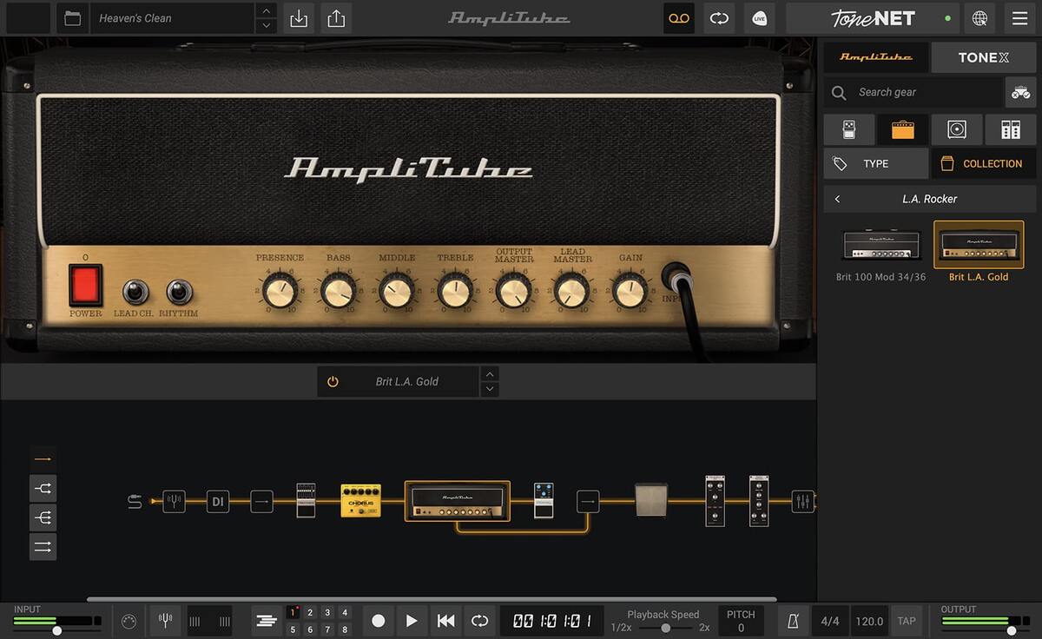Switch to the TYPE view
The width and height of the screenshot is (1042, 639).
click(875, 163)
